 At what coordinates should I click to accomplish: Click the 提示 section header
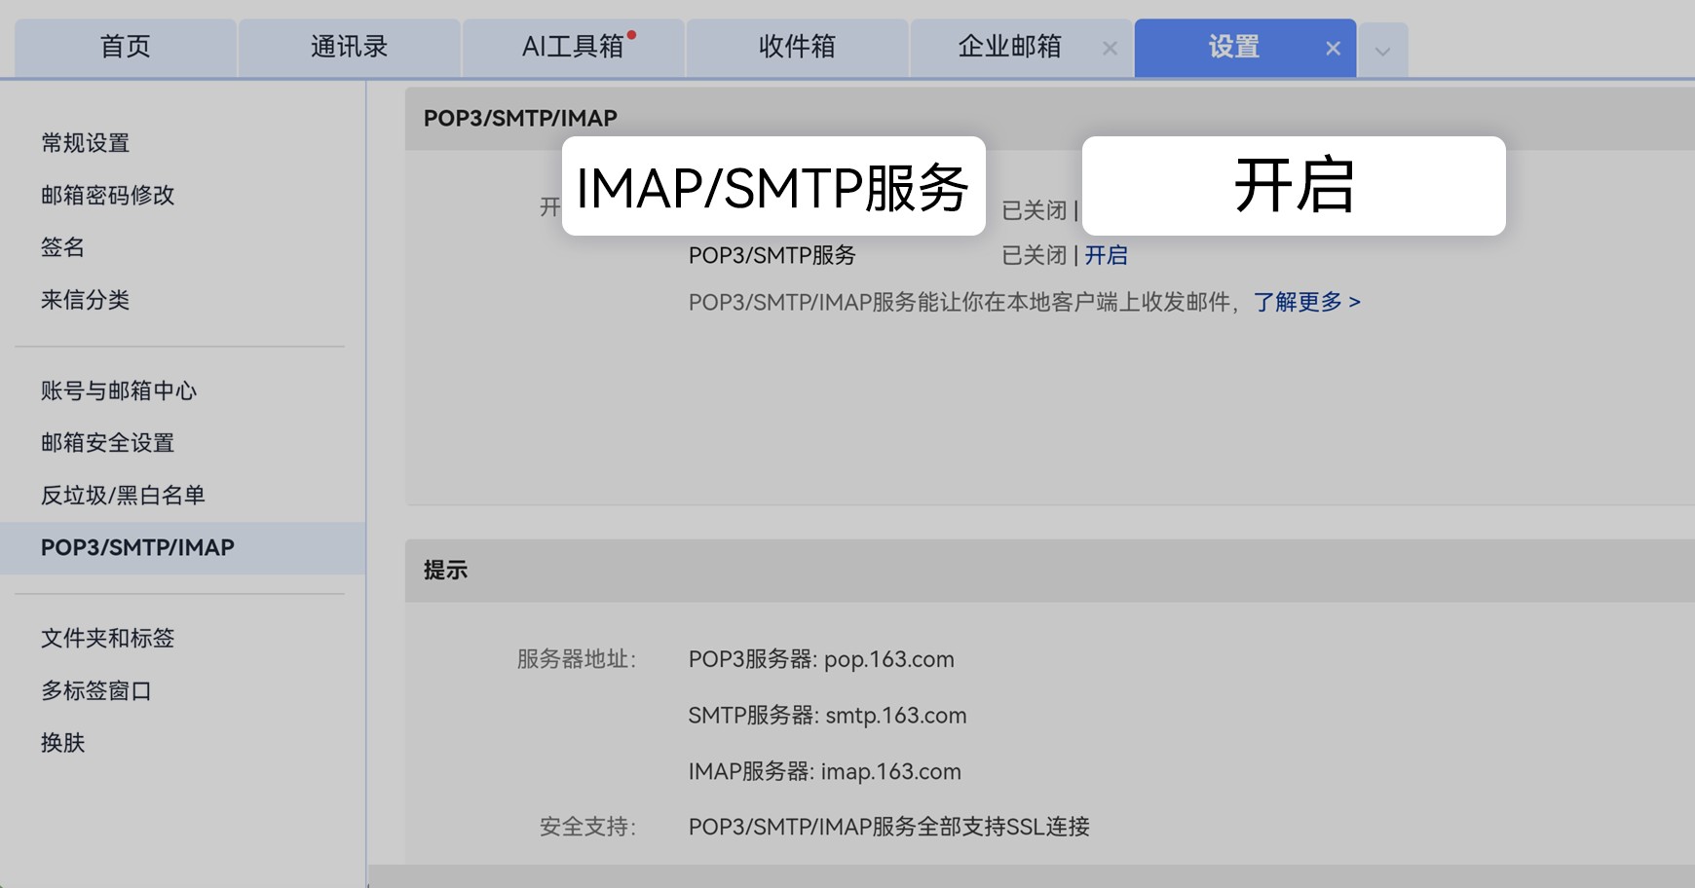coord(1050,571)
